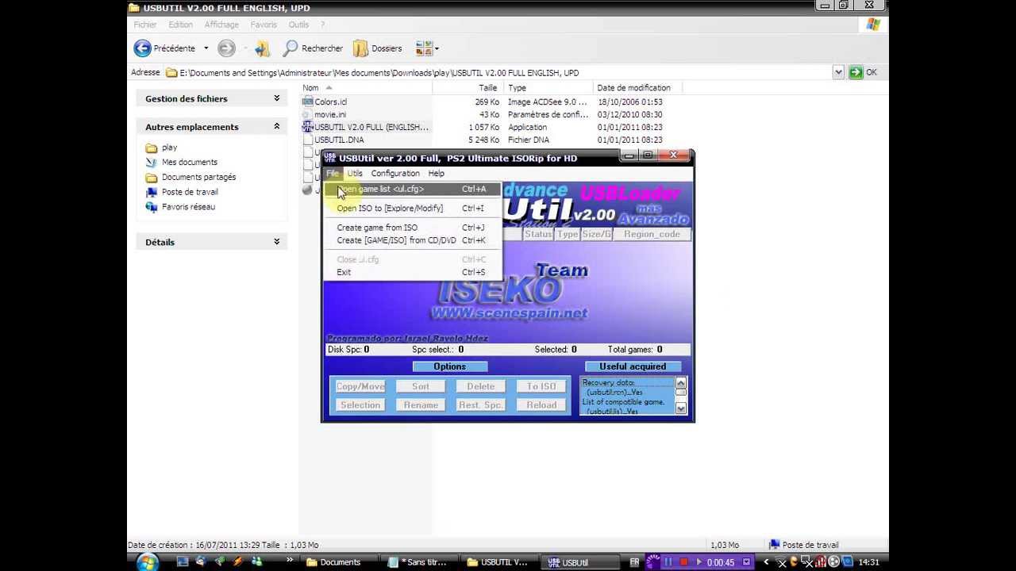1016x571 pixels.
Task: Switch to Sans titr... taskbar window
Action: pyautogui.click(x=418, y=562)
